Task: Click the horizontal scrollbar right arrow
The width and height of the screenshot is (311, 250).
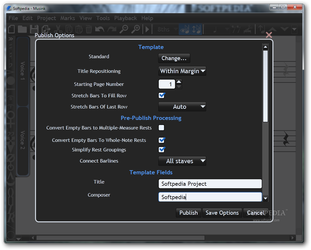Action: pyautogui.click(x=292, y=238)
